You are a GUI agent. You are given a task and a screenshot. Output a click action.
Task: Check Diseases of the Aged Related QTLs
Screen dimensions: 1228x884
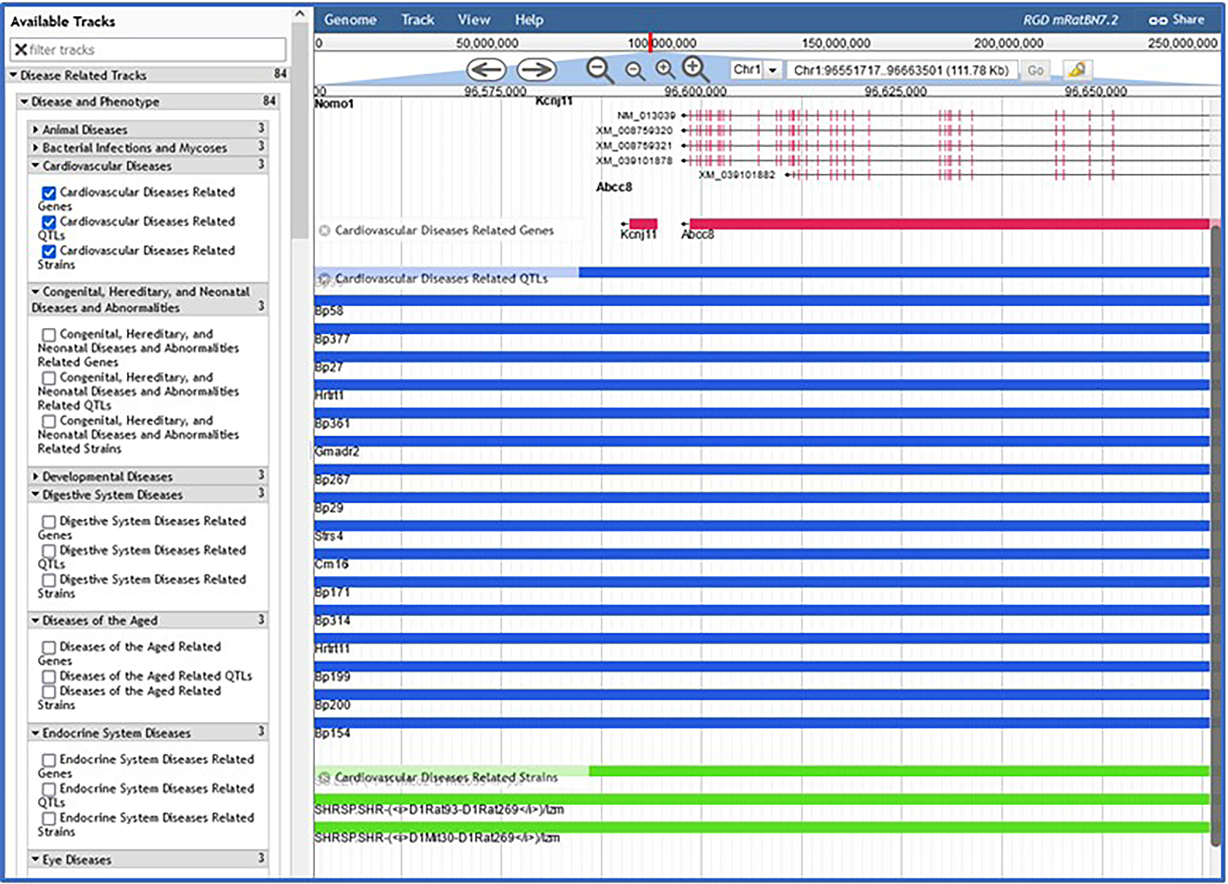click(x=49, y=676)
